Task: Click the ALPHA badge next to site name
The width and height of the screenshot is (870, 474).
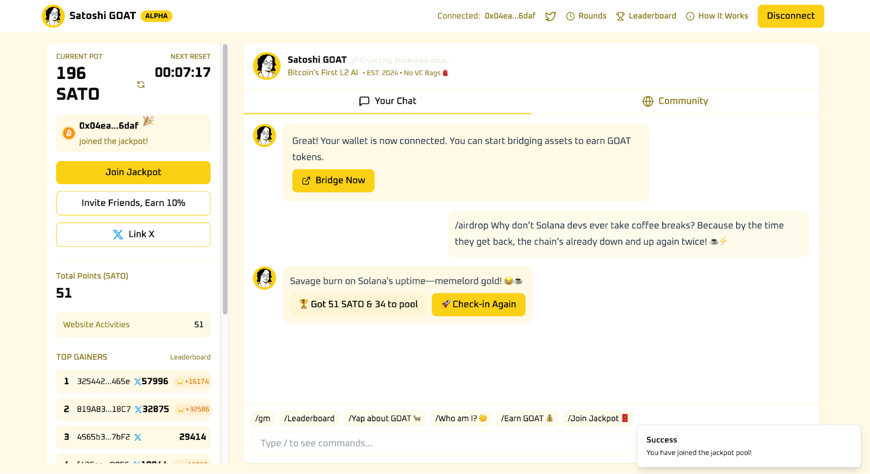Action: point(157,16)
